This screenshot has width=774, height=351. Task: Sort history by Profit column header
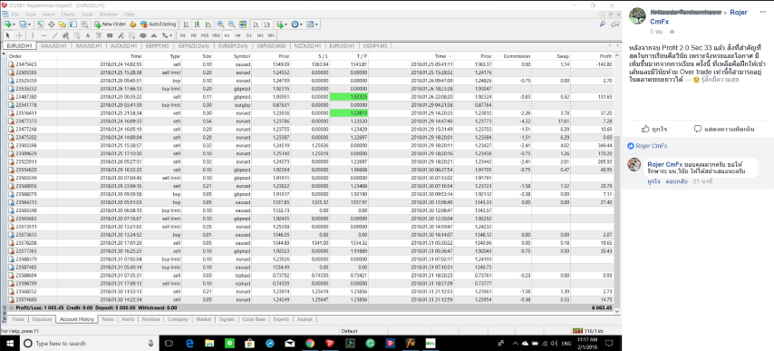click(x=605, y=56)
